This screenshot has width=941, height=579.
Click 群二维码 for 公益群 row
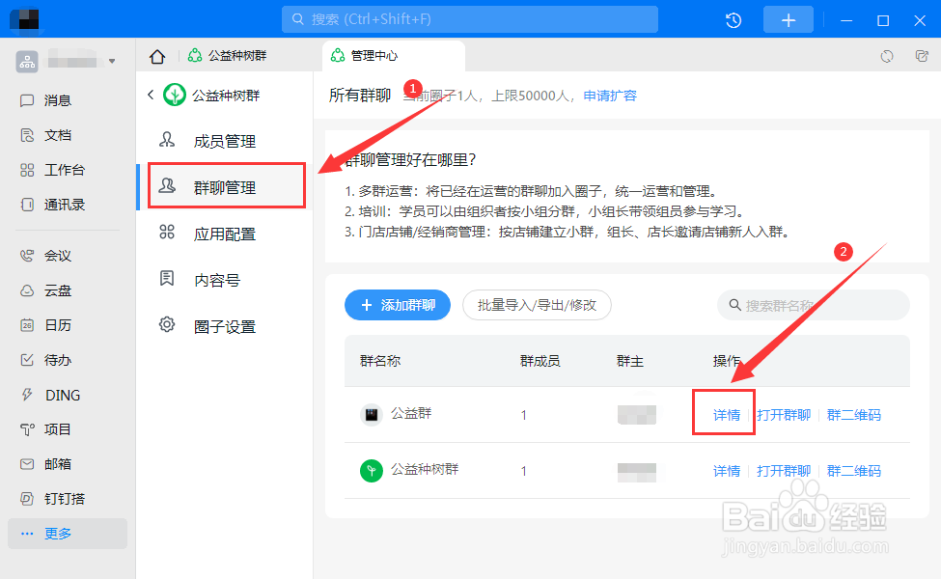(853, 415)
